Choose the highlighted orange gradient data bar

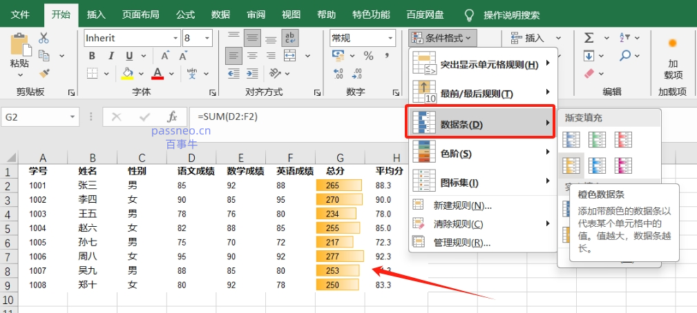(x=571, y=165)
